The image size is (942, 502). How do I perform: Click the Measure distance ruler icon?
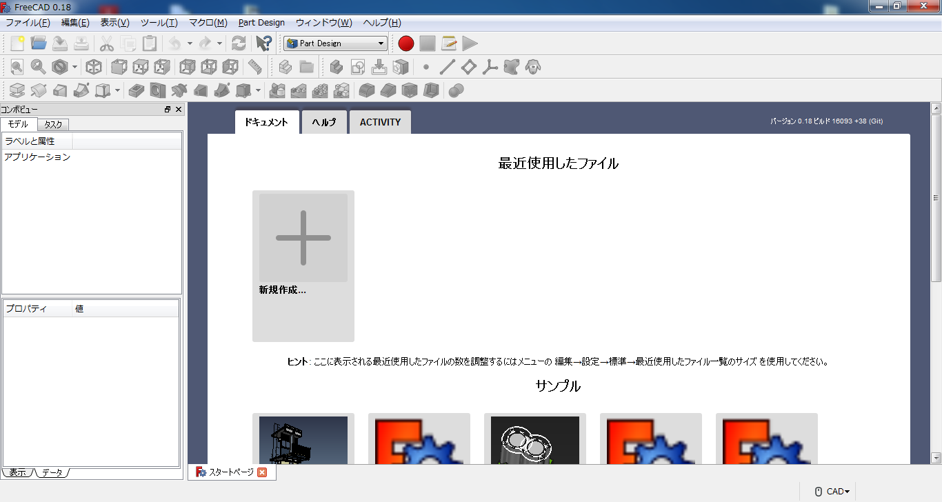coord(255,67)
